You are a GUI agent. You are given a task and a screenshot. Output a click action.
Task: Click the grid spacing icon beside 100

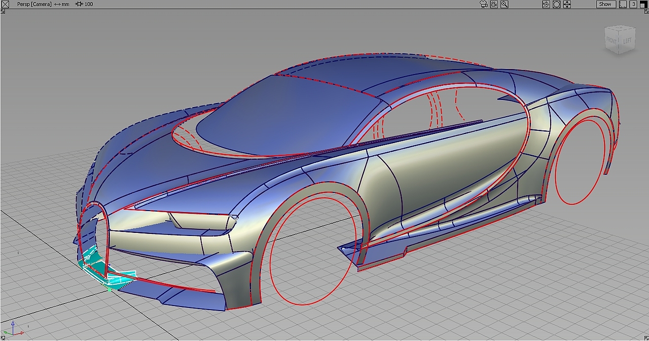coord(79,4)
